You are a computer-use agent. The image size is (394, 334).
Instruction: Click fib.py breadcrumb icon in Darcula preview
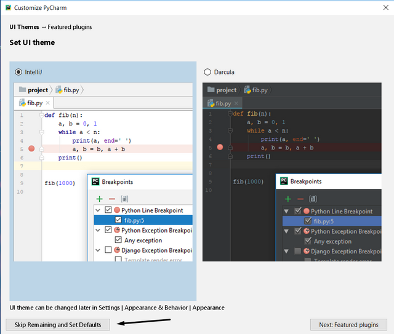(247, 90)
